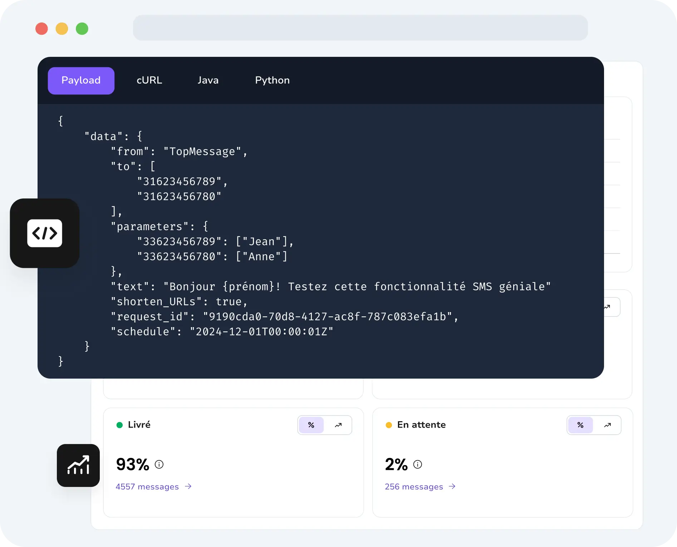The width and height of the screenshot is (677, 547).
Task: Click the green status dot beside Livré
Action: [119, 425]
